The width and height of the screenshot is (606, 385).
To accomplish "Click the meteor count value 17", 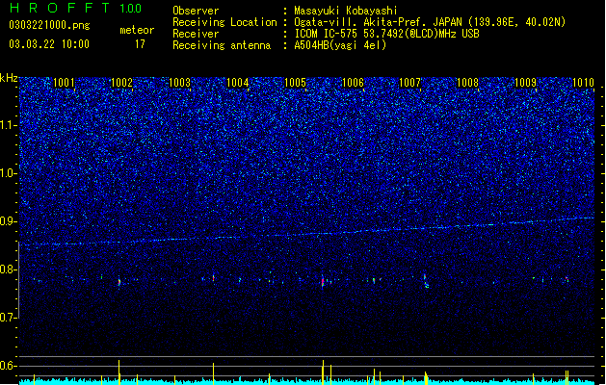I will tap(140, 44).
